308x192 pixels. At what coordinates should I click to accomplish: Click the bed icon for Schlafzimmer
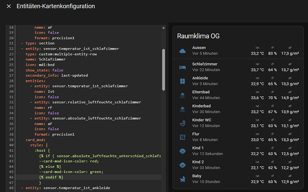click(182, 67)
